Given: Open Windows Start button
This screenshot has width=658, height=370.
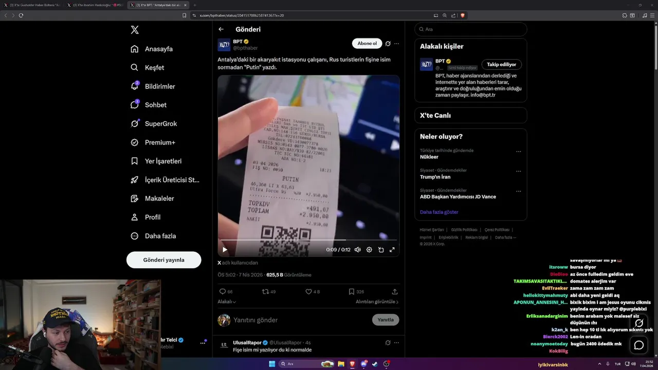Looking at the screenshot, I should click(272, 364).
